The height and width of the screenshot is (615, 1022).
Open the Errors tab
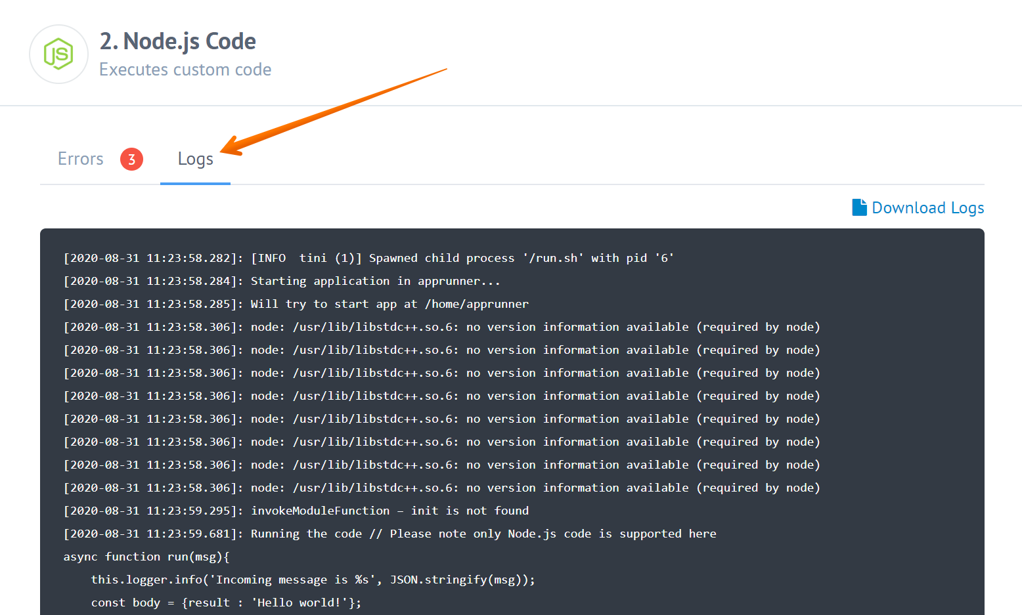click(81, 159)
